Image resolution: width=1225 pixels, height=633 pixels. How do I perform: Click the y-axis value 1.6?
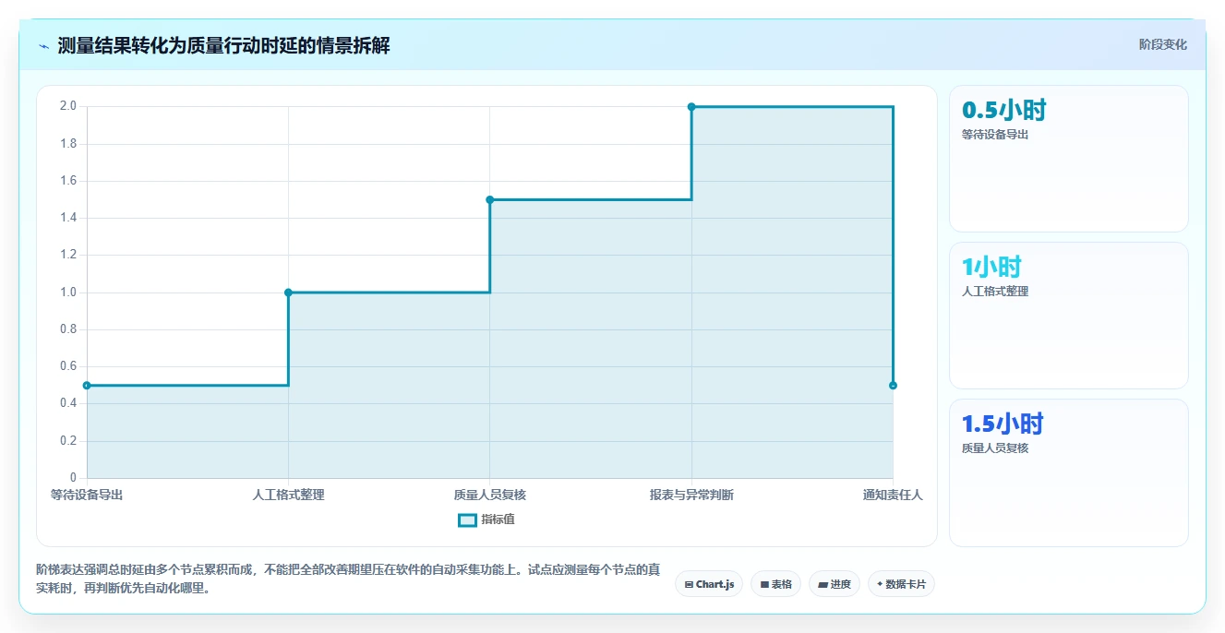(68, 181)
